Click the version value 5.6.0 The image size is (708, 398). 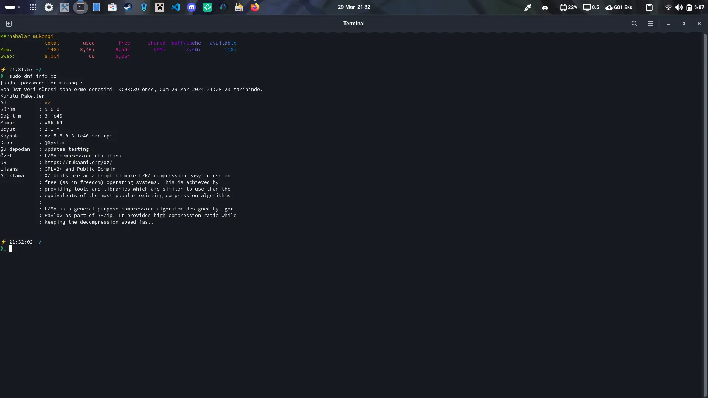[52, 109]
